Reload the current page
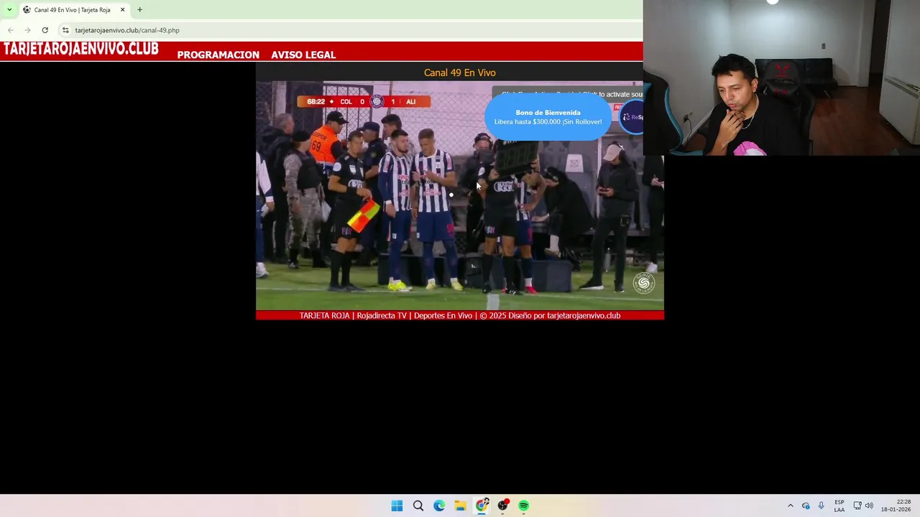This screenshot has width=920, height=517. pyautogui.click(x=45, y=30)
